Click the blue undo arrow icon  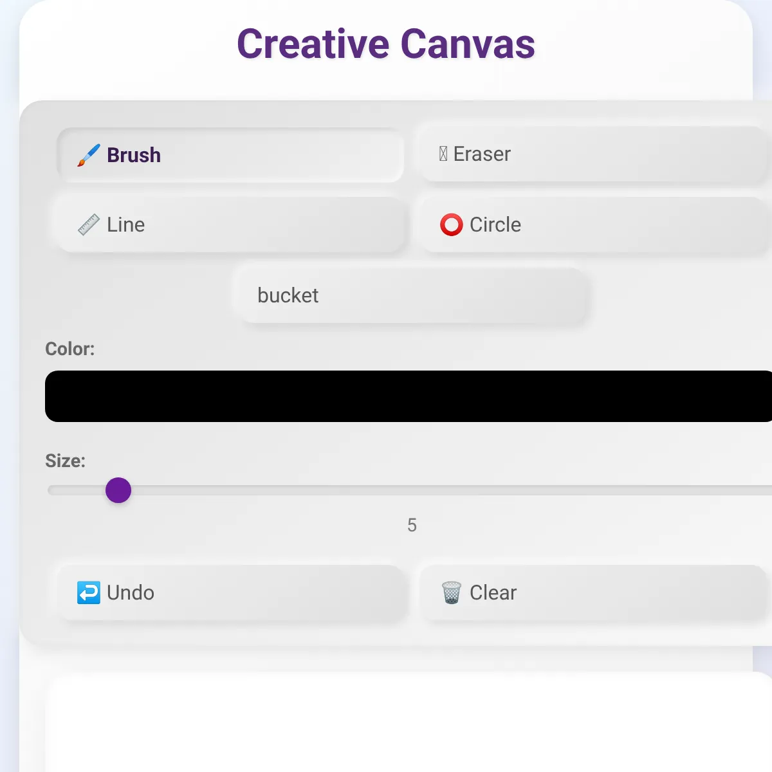tap(88, 593)
